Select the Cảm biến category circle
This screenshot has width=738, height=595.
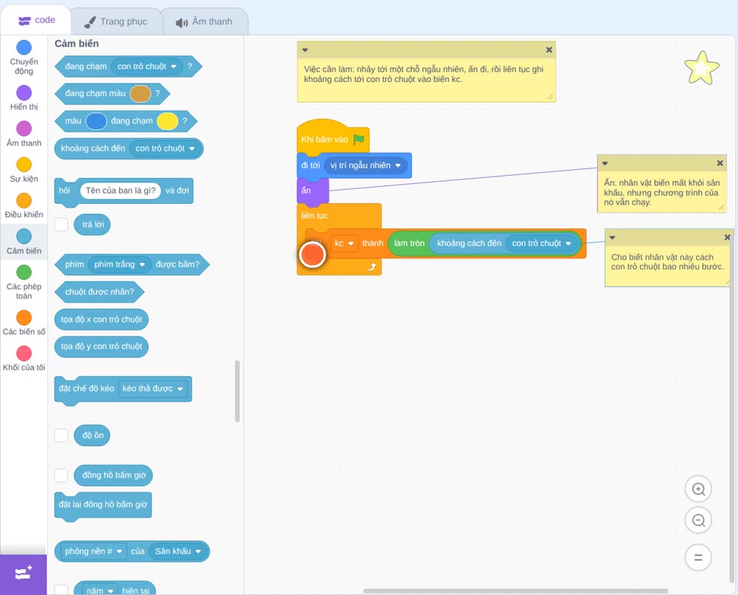point(24,236)
